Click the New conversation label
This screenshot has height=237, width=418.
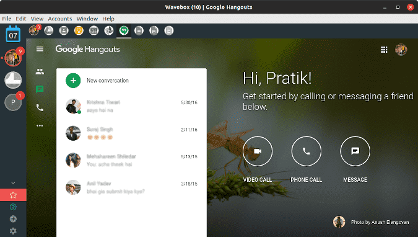108,81
